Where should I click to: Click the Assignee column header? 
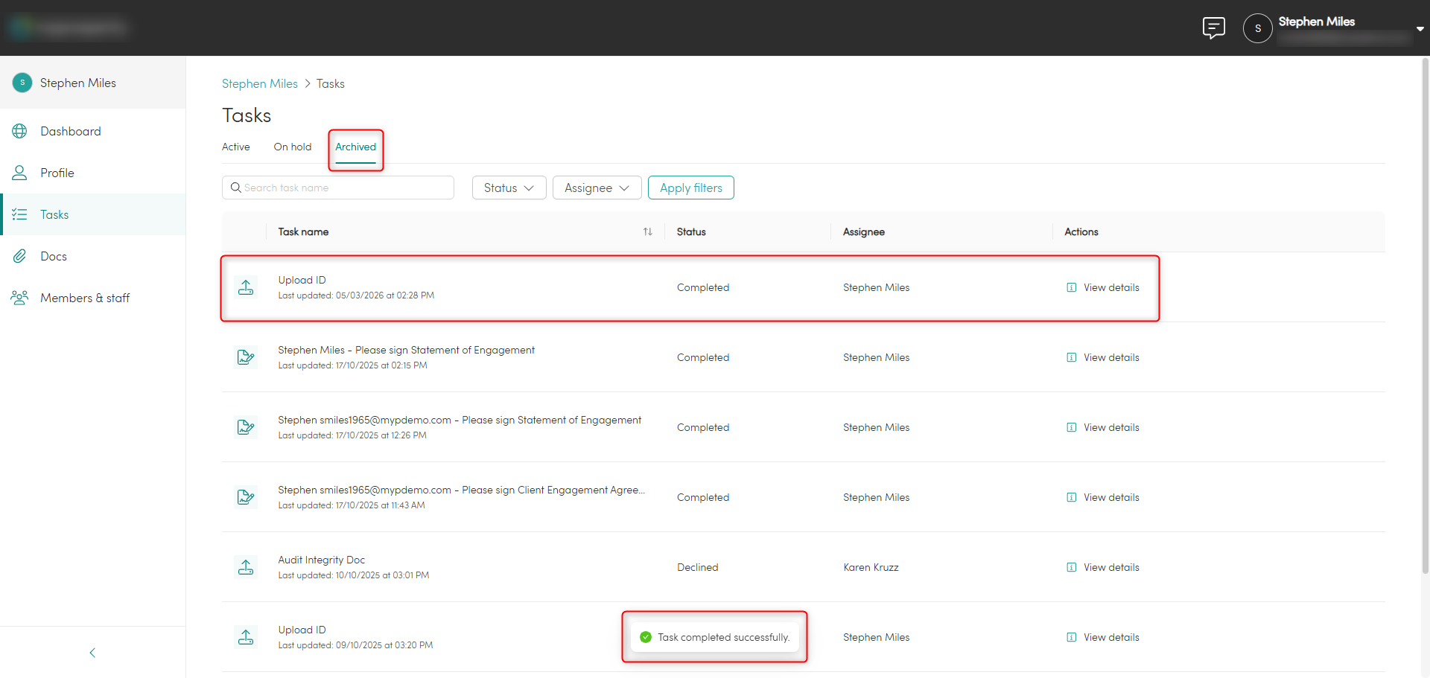(x=864, y=231)
